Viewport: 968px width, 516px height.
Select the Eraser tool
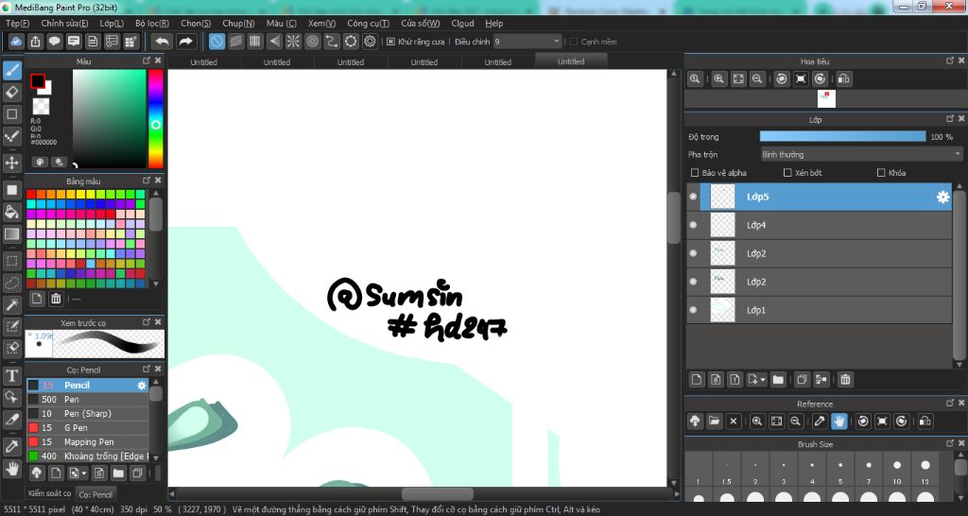point(11,92)
